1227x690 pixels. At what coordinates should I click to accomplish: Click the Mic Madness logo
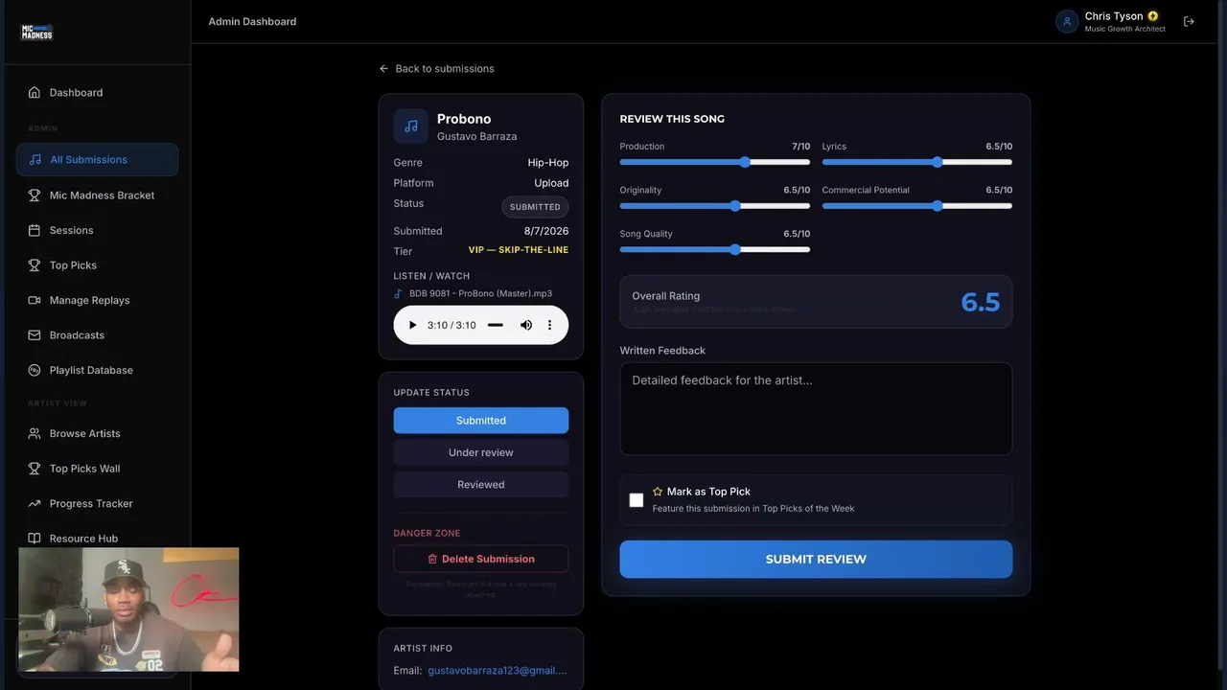[36, 32]
